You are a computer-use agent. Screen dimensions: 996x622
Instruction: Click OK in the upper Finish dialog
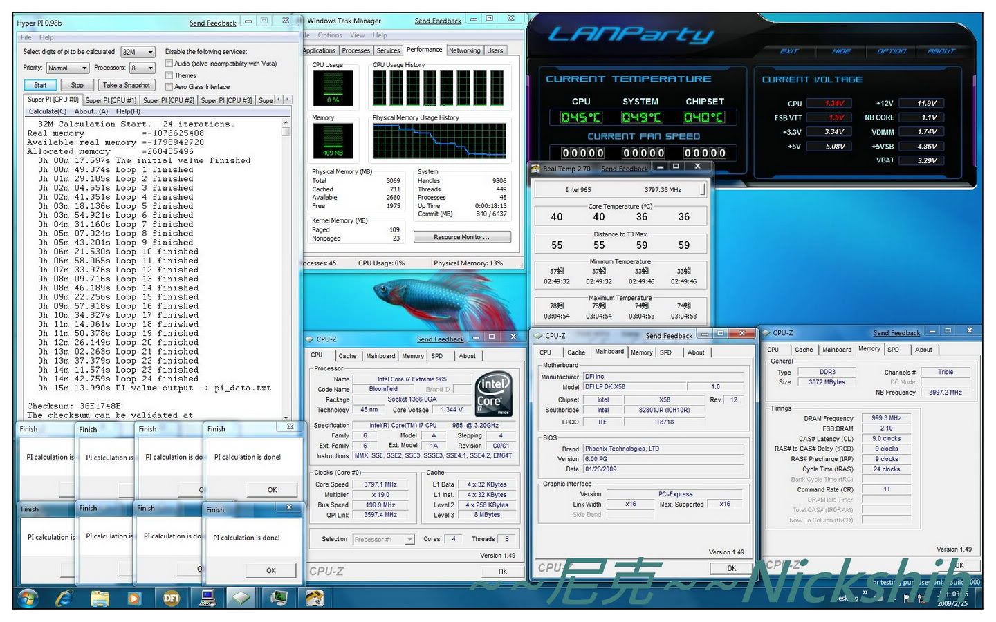point(272,489)
